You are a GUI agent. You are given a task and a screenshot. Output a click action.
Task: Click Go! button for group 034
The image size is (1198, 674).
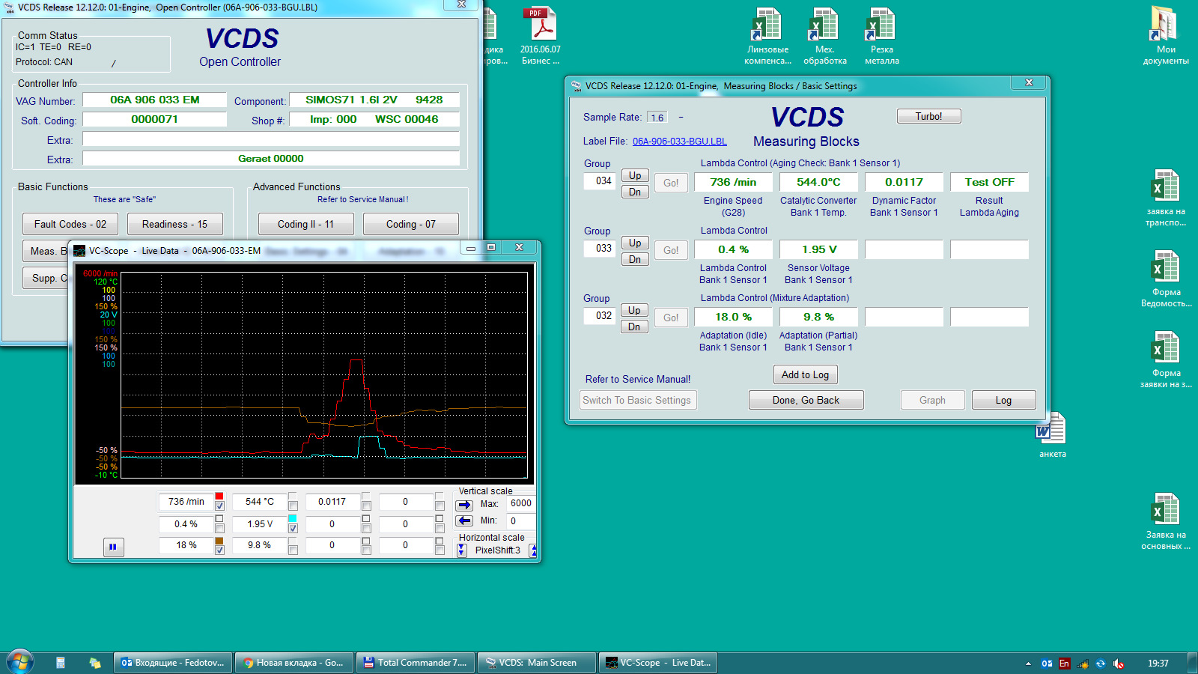671,183
